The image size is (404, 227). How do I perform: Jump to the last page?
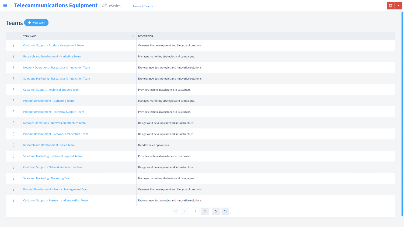tap(225, 211)
